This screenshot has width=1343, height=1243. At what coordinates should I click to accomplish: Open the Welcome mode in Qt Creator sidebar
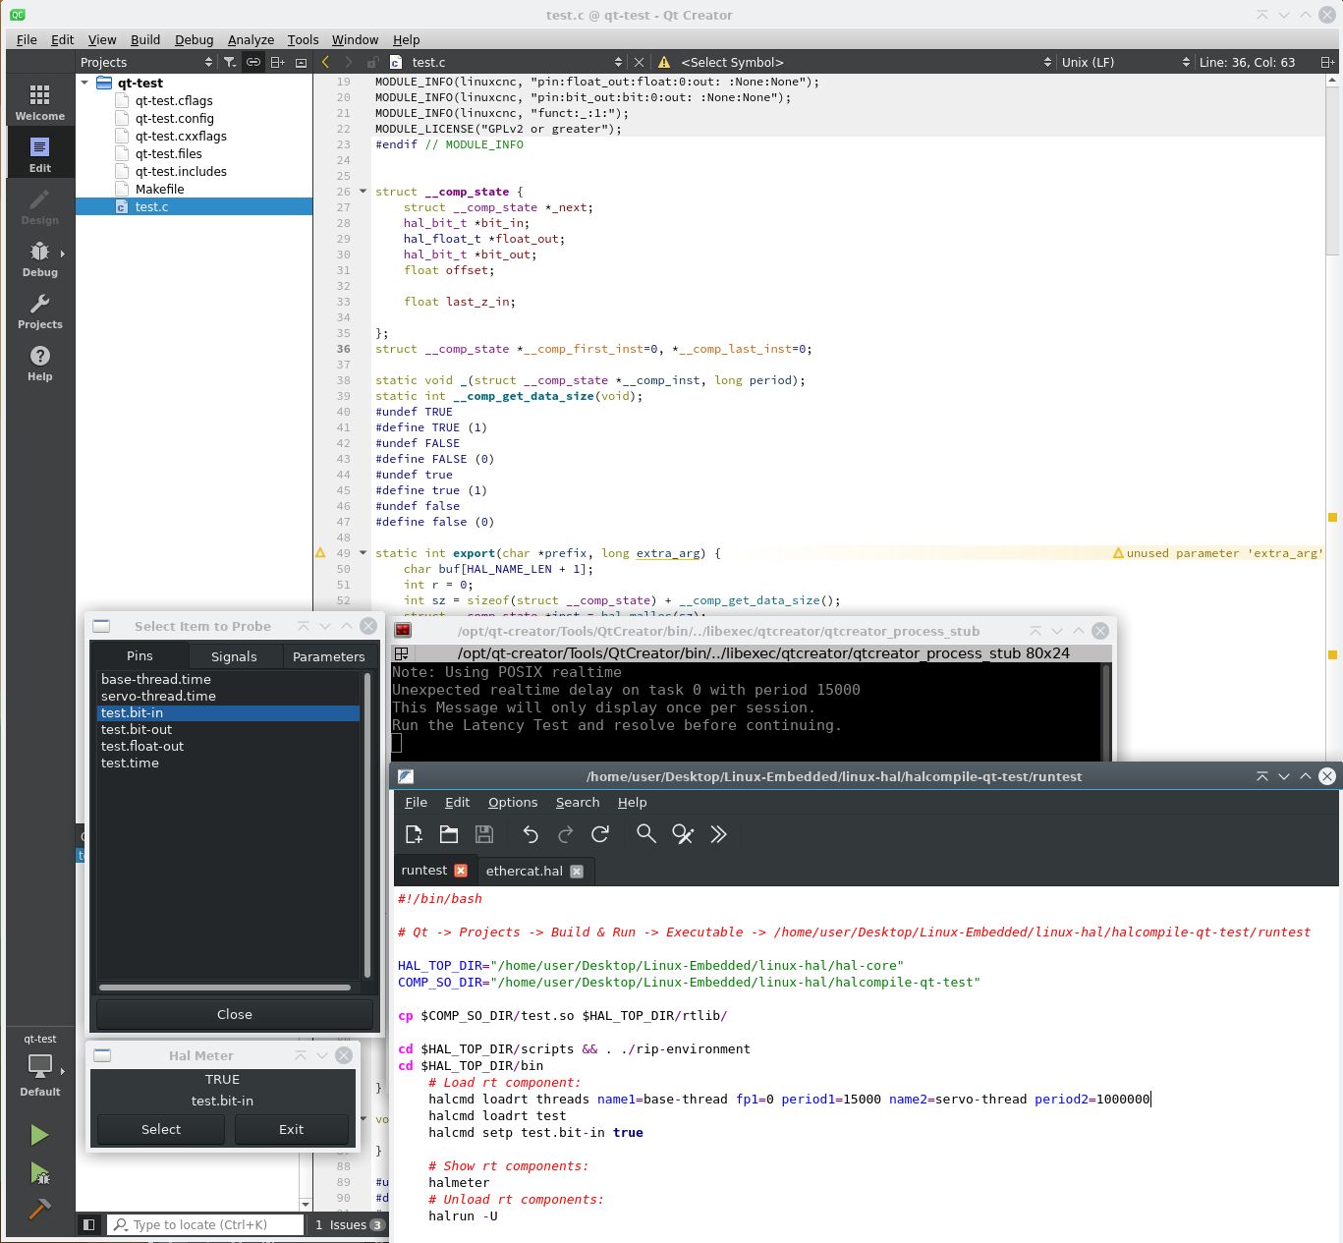(x=39, y=101)
